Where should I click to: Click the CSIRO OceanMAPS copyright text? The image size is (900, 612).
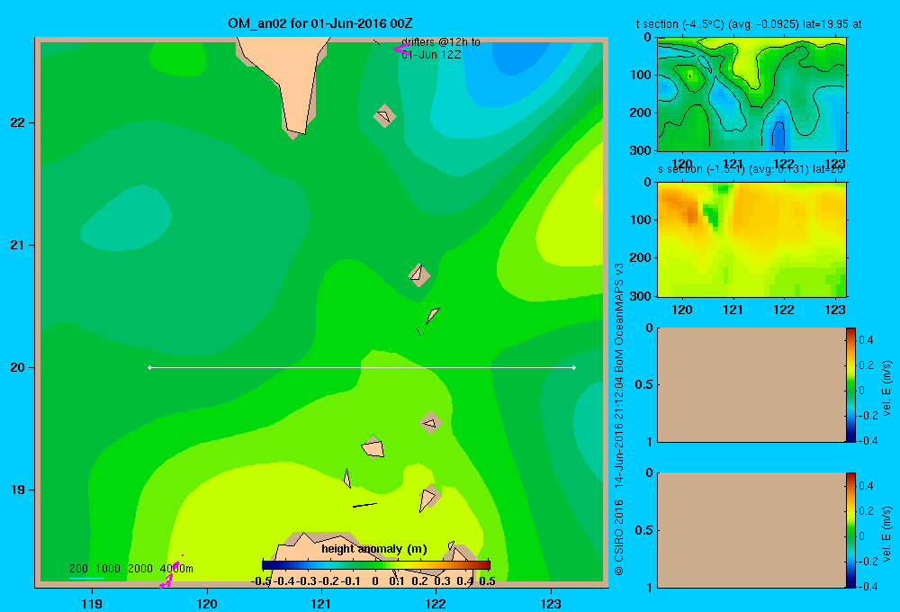click(x=619, y=419)
